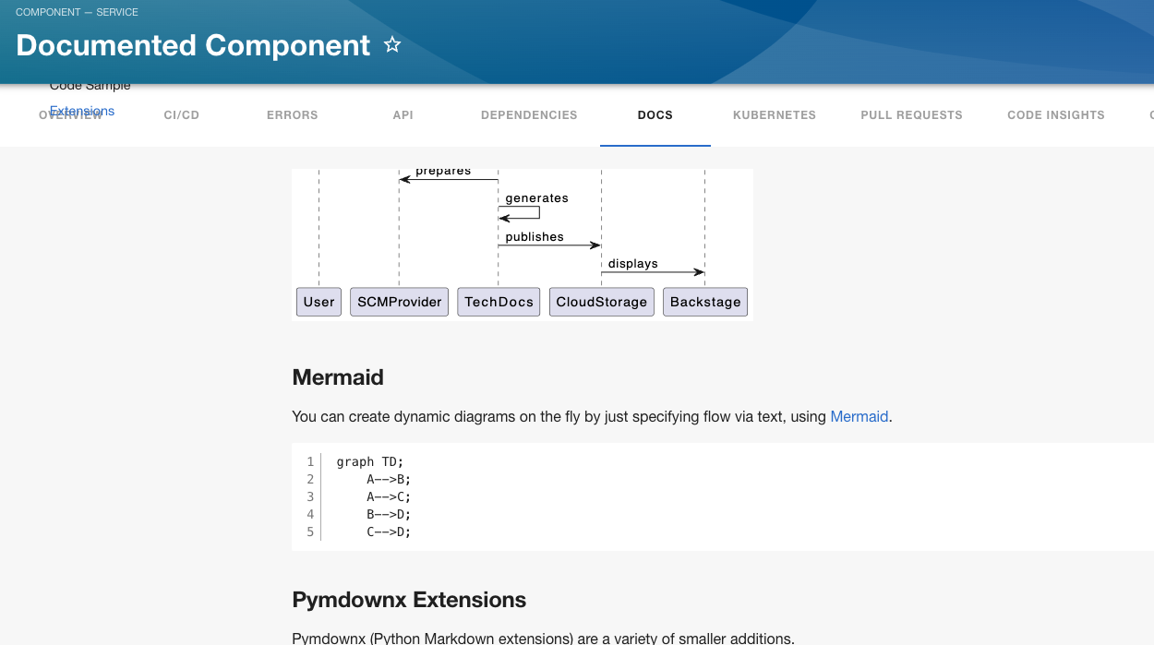View the Dependencies tab
1154x645 pixels.
click(528, 114)
